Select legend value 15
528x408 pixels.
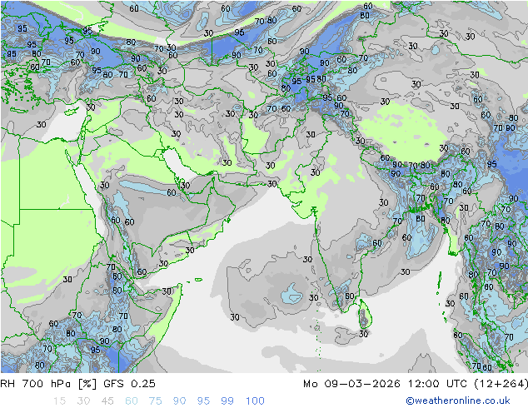tap(59, 401)
